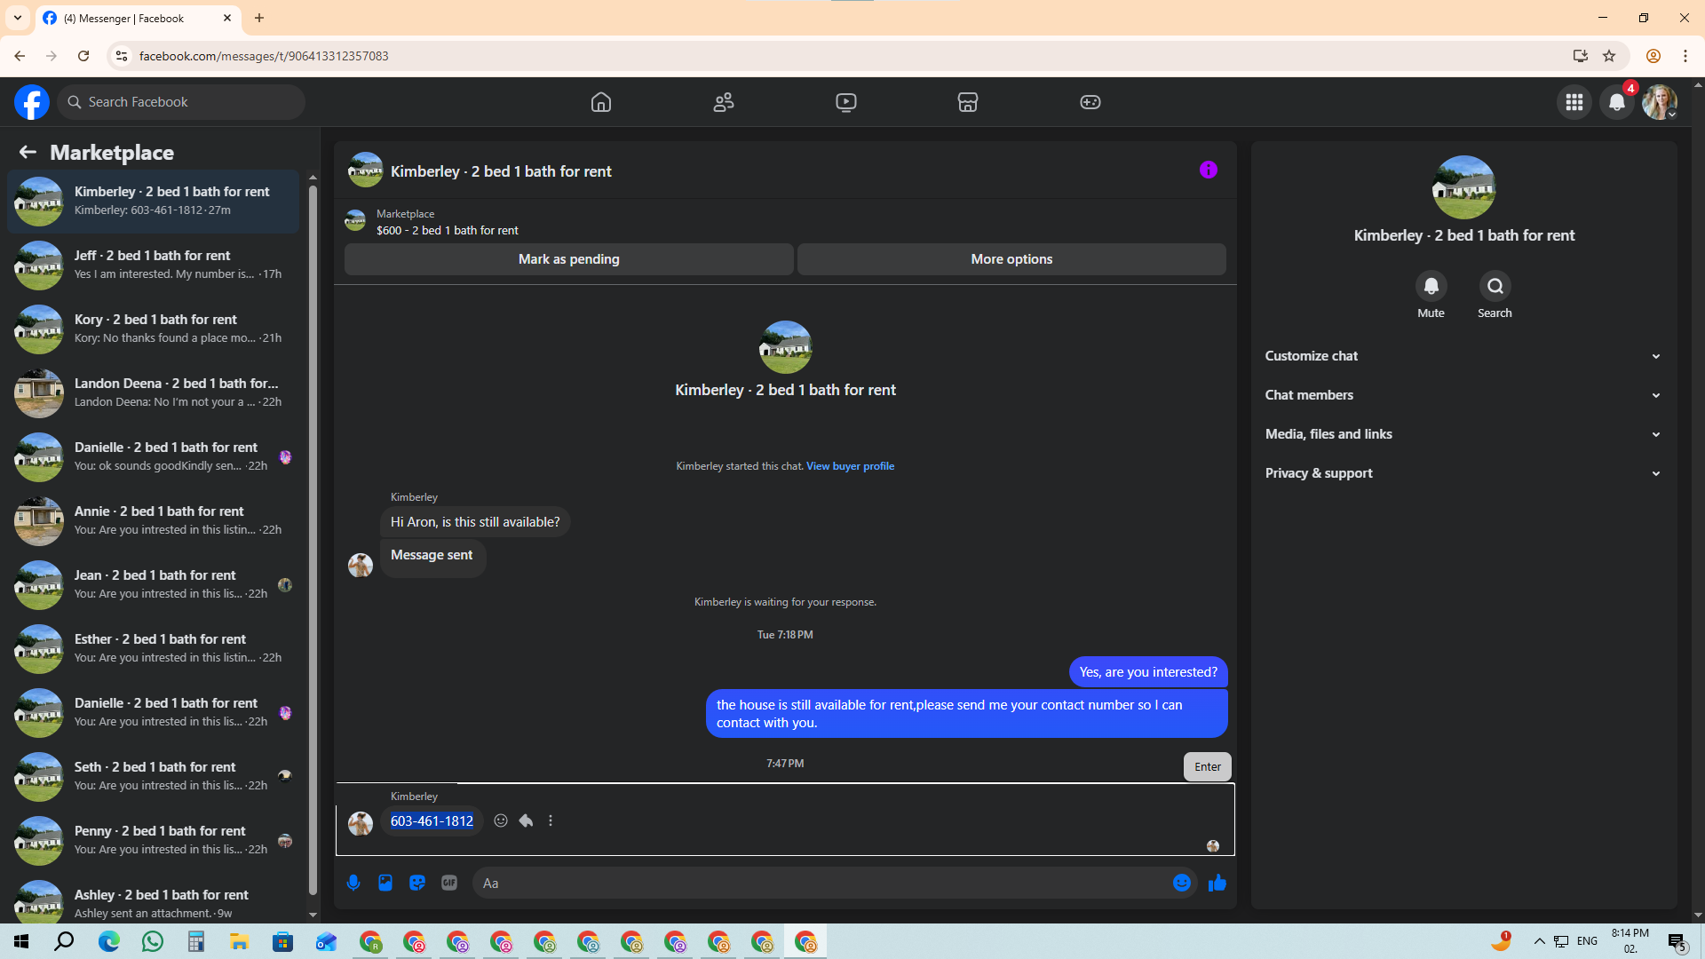Open the GIF picker icon
1705x959 pixels.
[x=449, y=883]
